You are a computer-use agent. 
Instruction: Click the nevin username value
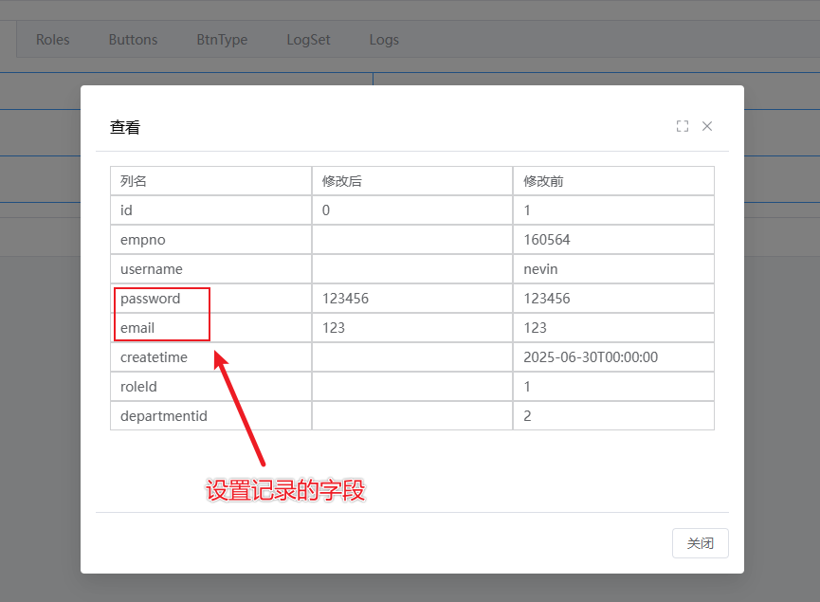540,269
